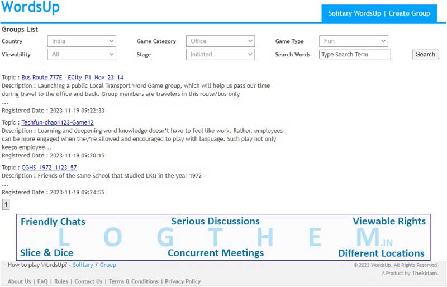Image resolution: width=447 pixels, height=287 pixels.
Task: Open topic Bus Route 777E - ECity_P1_Nov_23_14
Action: (x=73, y=78)
